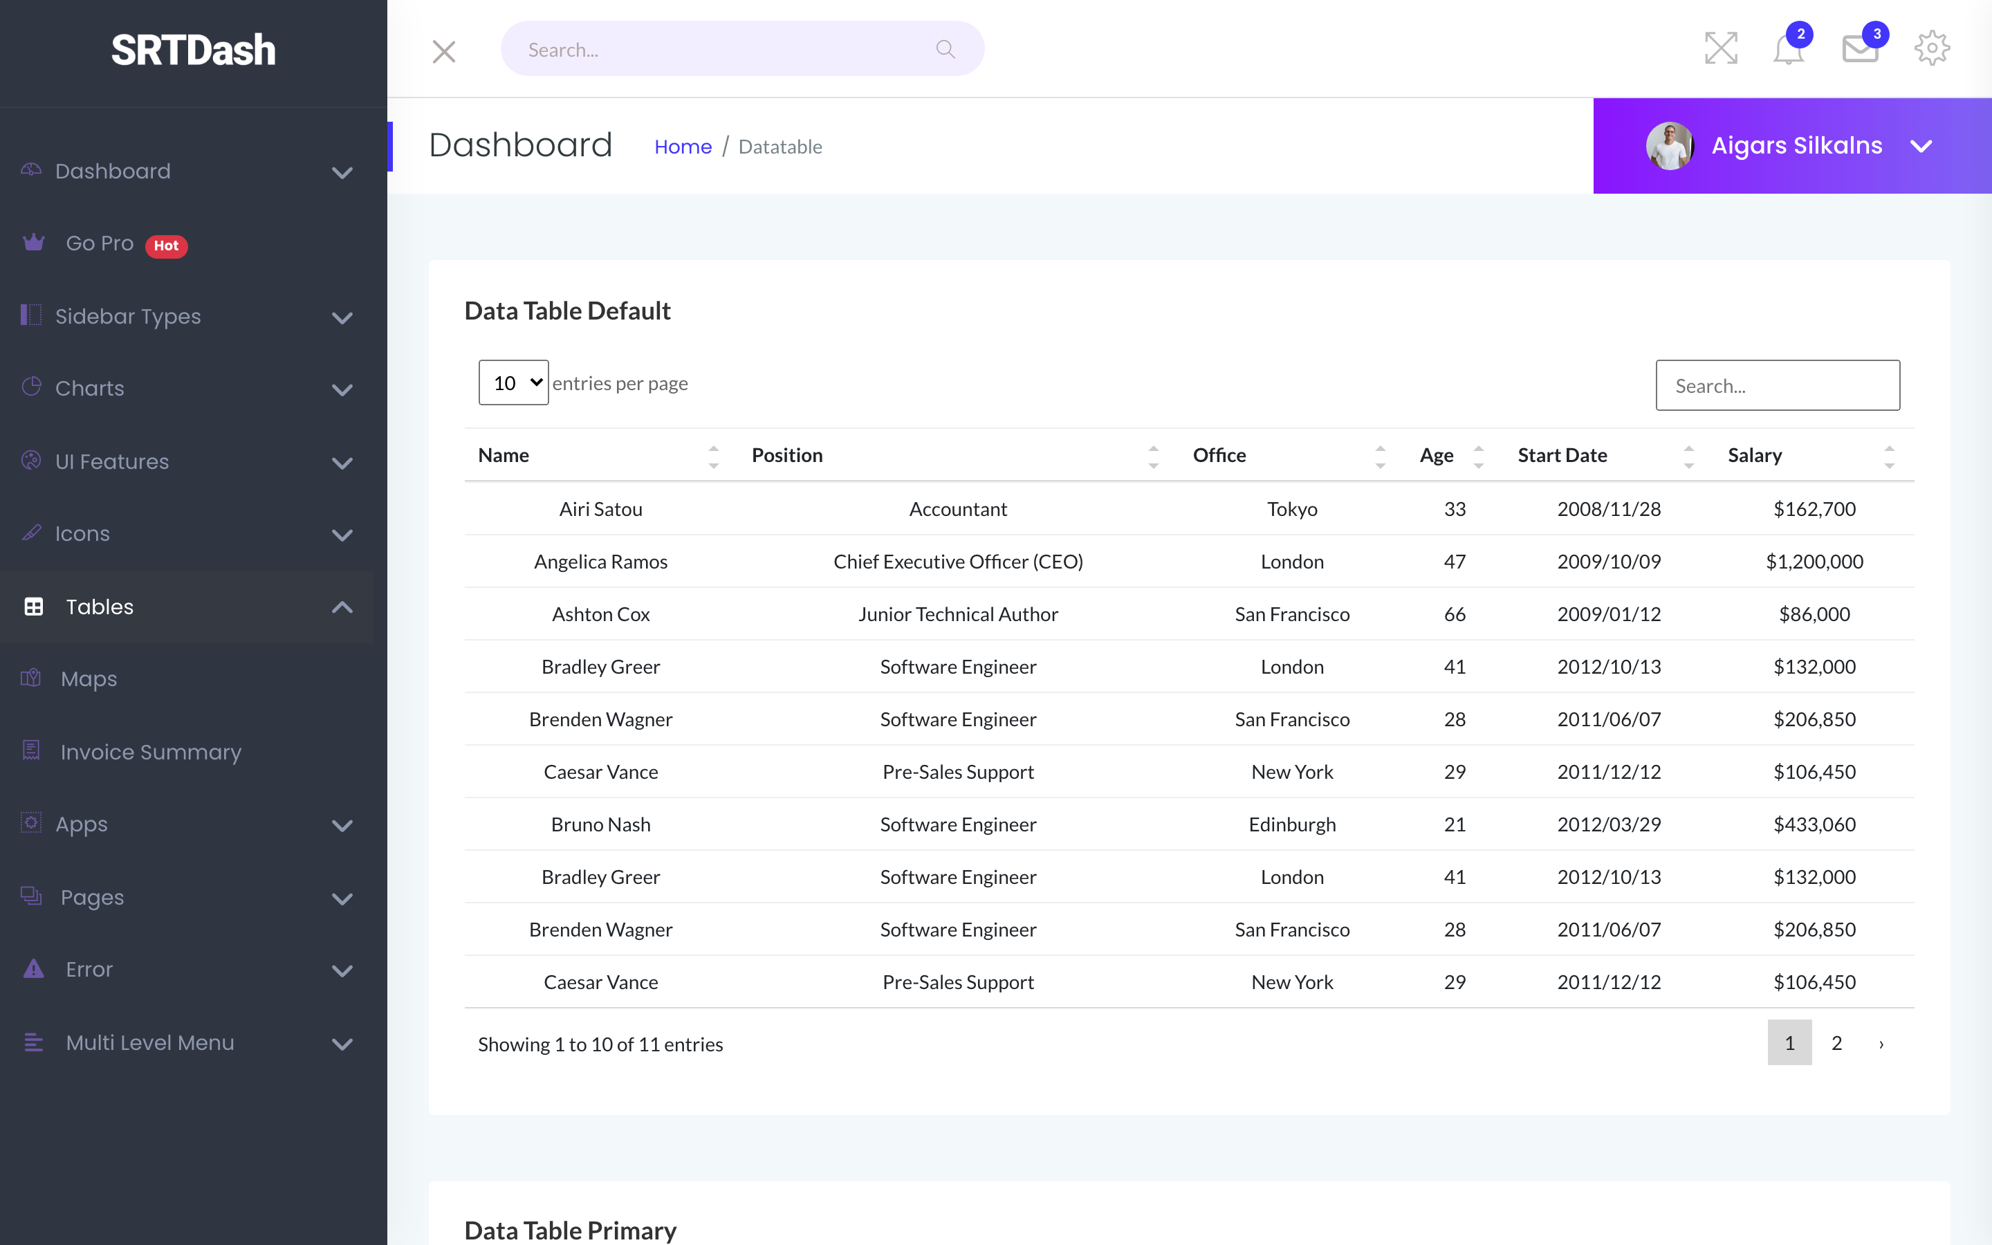Open settings gear icon
The image size is (1992, 1245).
click(1932, 48)
